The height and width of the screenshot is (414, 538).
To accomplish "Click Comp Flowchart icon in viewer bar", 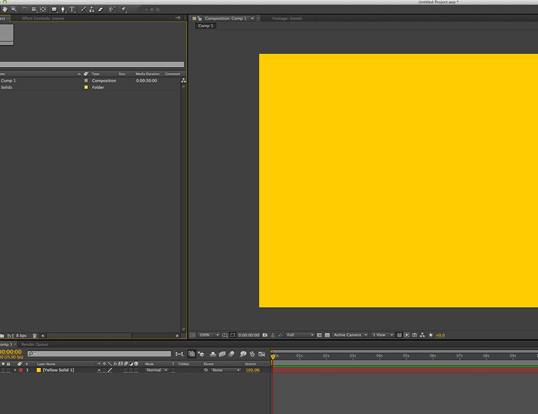I will tap(423, 335).
